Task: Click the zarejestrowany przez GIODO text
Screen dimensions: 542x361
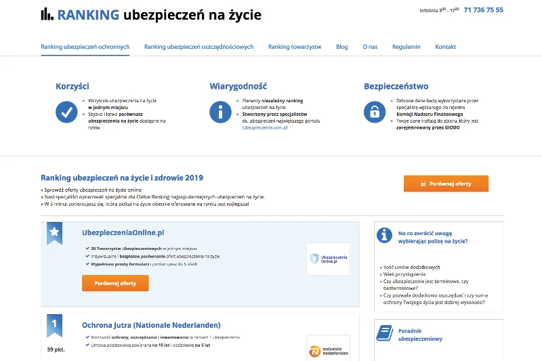Action: 428,127
